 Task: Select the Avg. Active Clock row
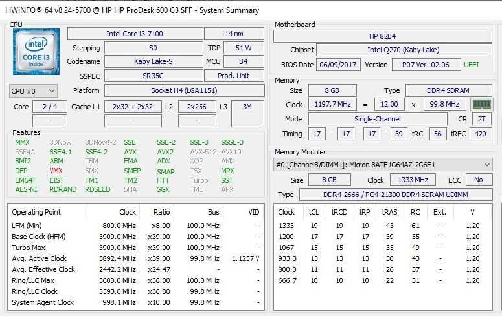tap(136, 258)
